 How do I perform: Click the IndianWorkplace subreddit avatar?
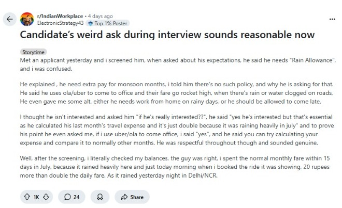point(27,20)
